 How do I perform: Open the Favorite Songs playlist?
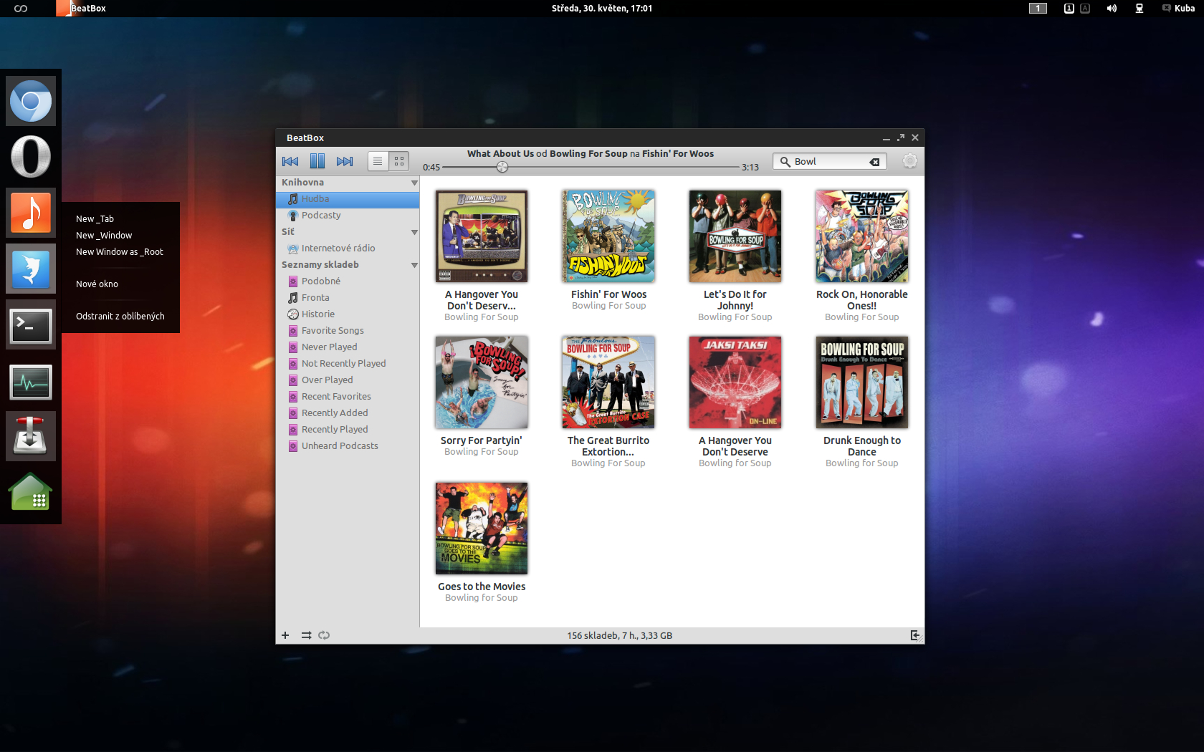(x=348, y=331)
